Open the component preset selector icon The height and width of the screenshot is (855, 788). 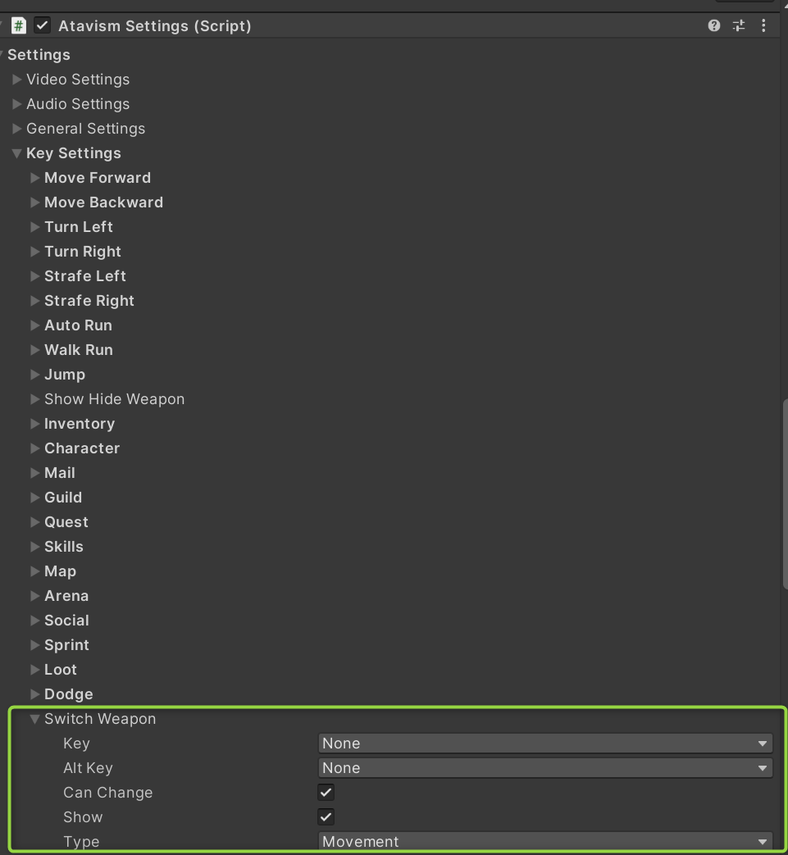pos(739,26)
